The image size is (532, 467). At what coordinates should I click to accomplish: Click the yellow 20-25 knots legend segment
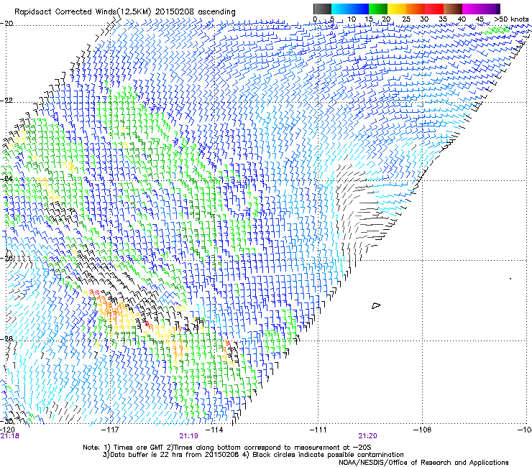pos(397,9)
